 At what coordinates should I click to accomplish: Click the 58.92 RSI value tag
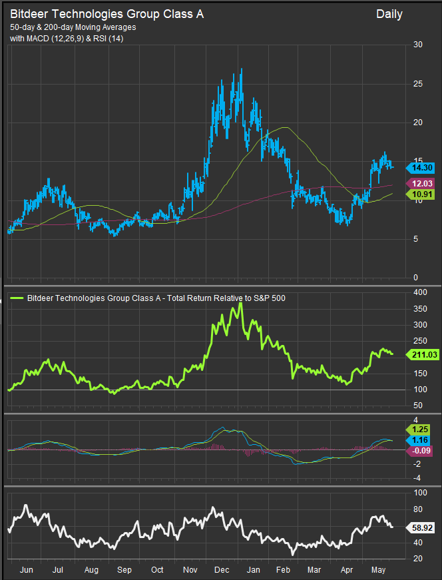420,528
